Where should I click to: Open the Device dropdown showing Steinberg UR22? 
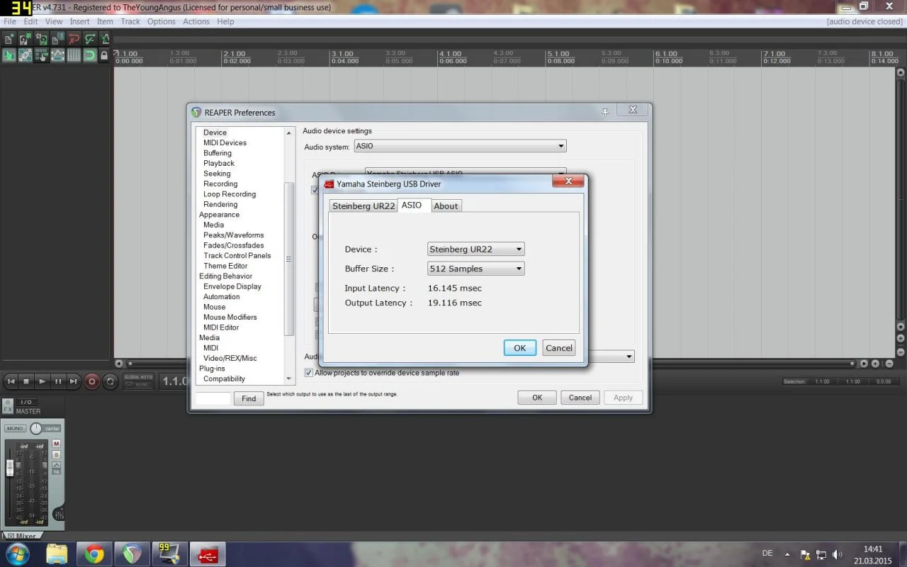click(476, 249)
